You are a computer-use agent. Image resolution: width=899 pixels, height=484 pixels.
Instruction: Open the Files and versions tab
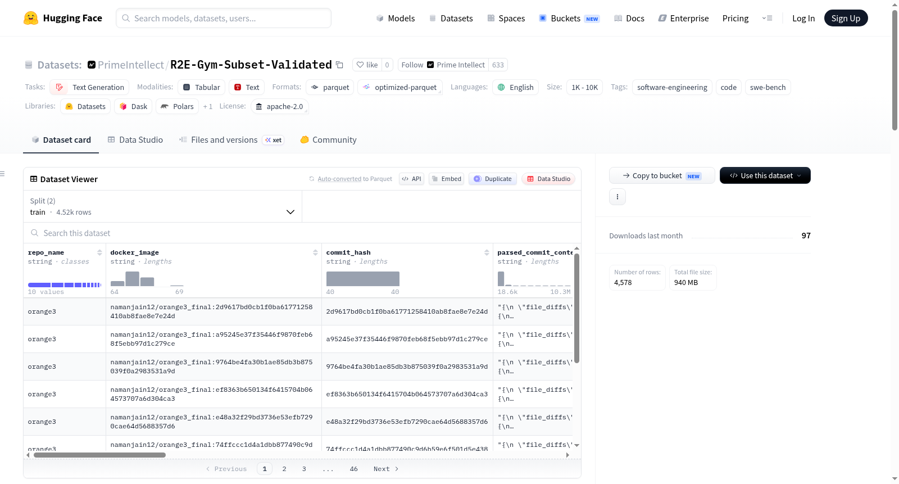click(x=231, y=140)
